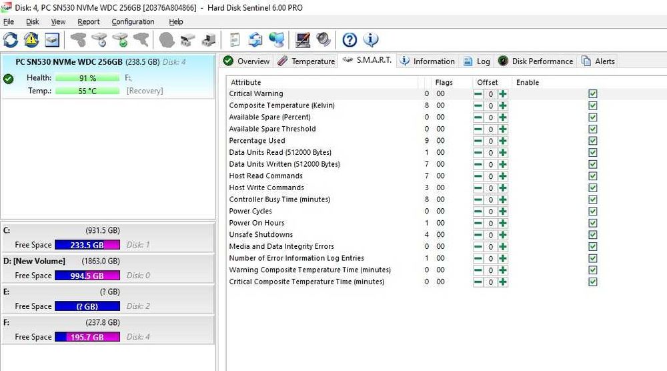This screenshot has width=667, height=371.
Task: Increase offset for Available Spare Threshold
Action: point(503,129)
